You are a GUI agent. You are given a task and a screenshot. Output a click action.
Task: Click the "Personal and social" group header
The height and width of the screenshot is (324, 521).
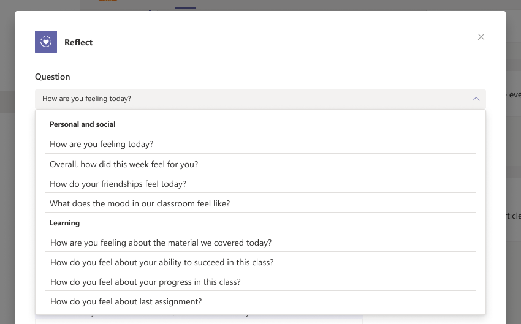click(83, 124)
